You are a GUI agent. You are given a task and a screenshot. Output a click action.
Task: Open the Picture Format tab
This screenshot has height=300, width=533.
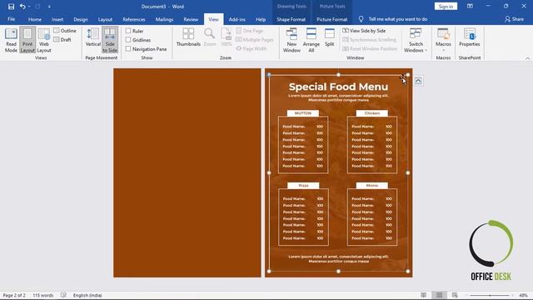[x=331, y=19]
